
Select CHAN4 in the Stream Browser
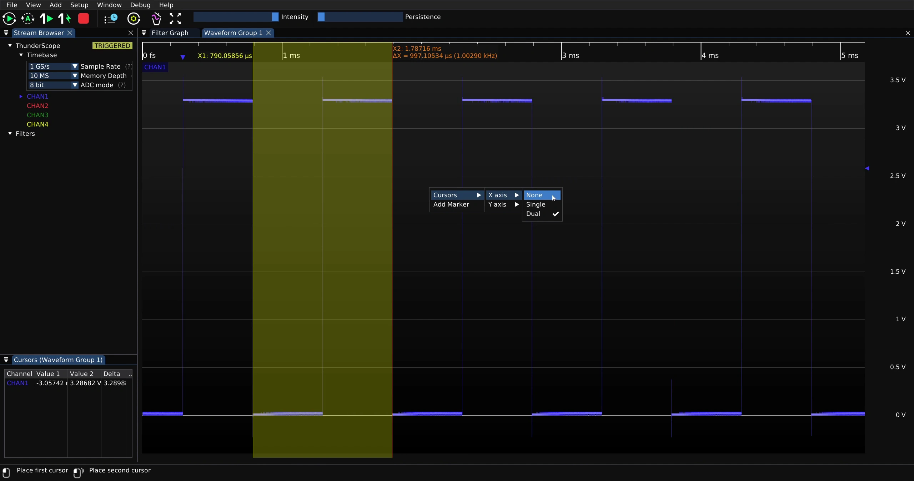click(x=37, y=124)
